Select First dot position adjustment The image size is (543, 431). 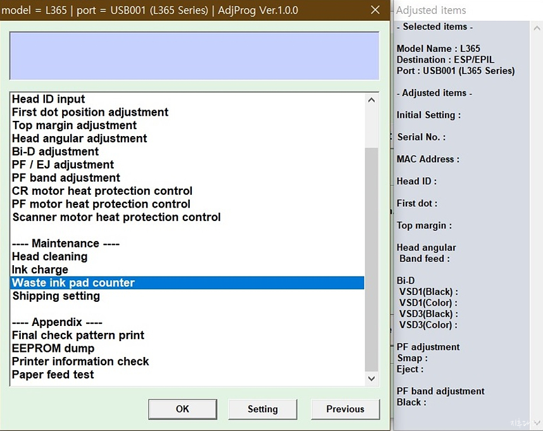coord(90,112)
